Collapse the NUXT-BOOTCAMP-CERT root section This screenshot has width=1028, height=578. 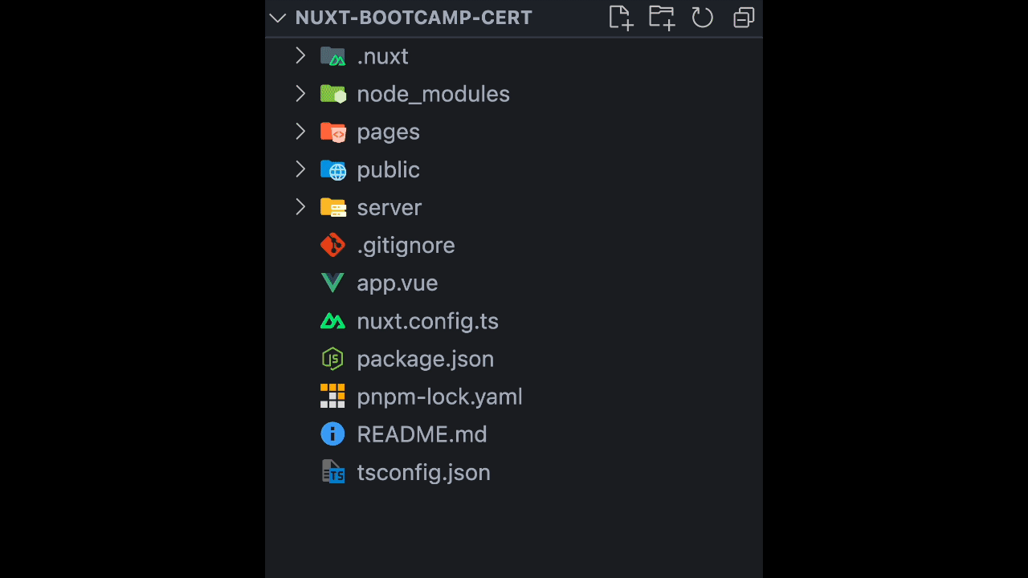[278, 18]
